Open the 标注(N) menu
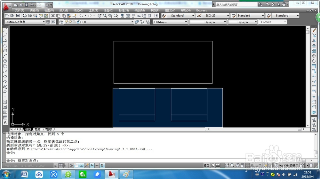320x179 pixels. (124, 11)
